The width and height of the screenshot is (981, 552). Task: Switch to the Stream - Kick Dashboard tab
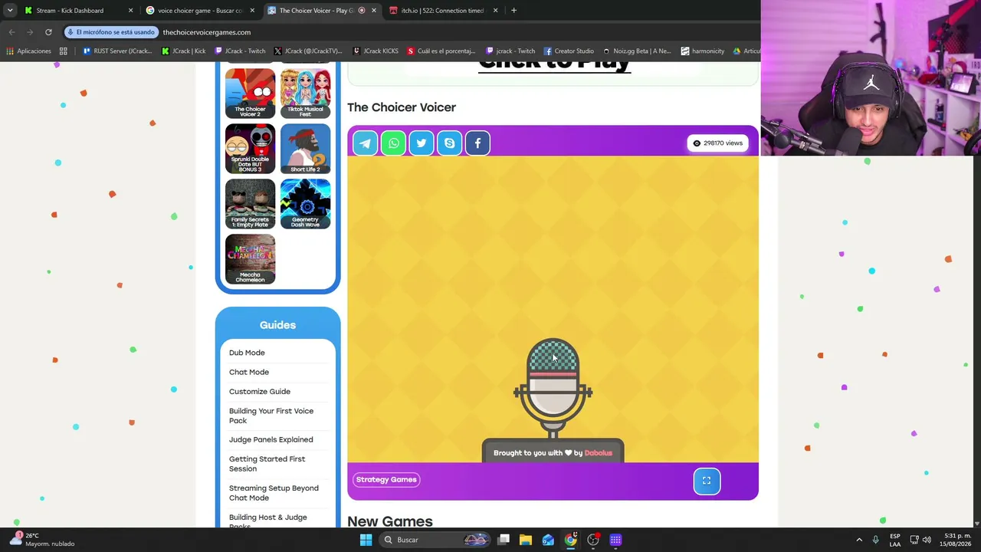pos(78,11)
